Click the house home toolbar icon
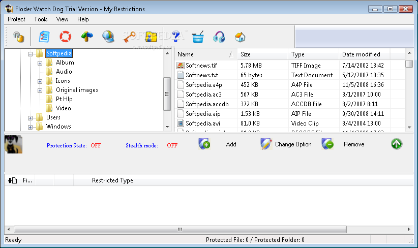 (240, 37)
